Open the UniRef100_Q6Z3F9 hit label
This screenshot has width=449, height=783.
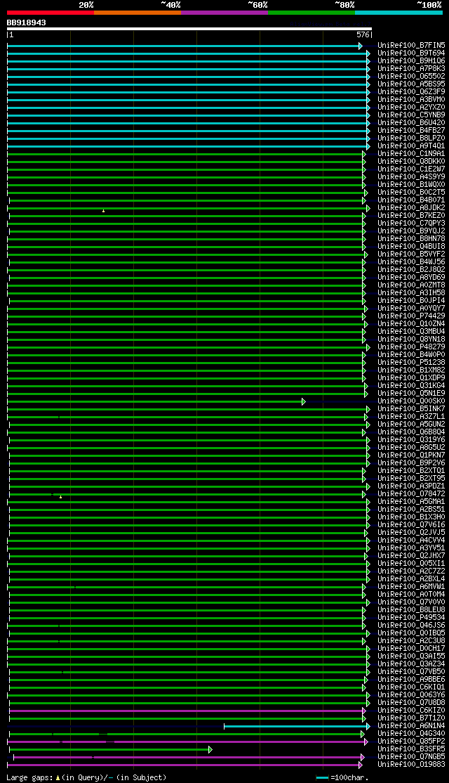tap(411, 92)
